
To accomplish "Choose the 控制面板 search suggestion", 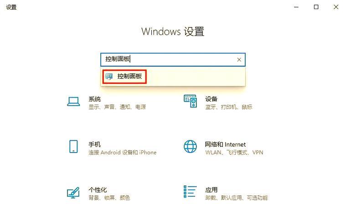I will [124, 76].
